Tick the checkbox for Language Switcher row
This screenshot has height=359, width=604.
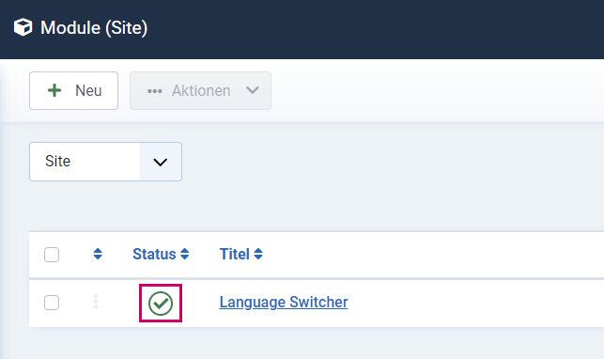[x=52, y=303]
